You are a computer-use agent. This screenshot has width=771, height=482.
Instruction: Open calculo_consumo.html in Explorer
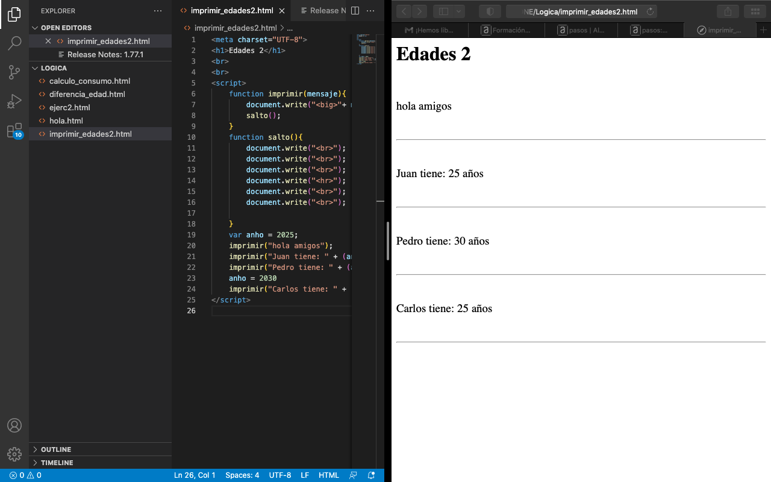pyautogui.click(x=100, y=81)
